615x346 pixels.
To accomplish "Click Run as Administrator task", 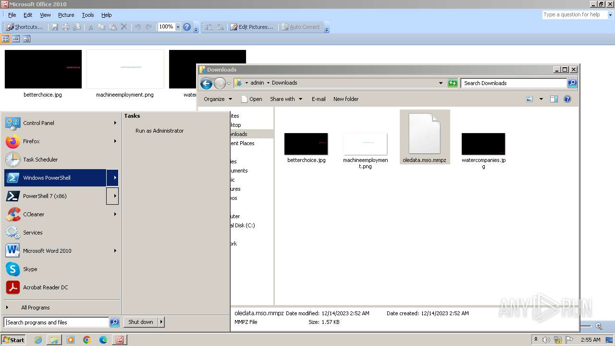I will [x=160, y=131].
